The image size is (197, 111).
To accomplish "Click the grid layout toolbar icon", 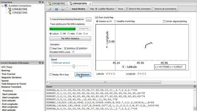I will pyautogui.click(x=67, y=9).
